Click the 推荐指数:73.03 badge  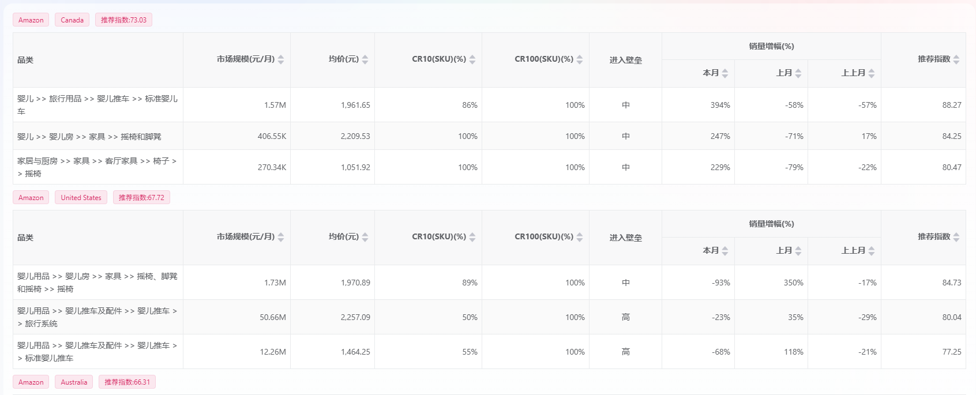(x=123, y=20)
